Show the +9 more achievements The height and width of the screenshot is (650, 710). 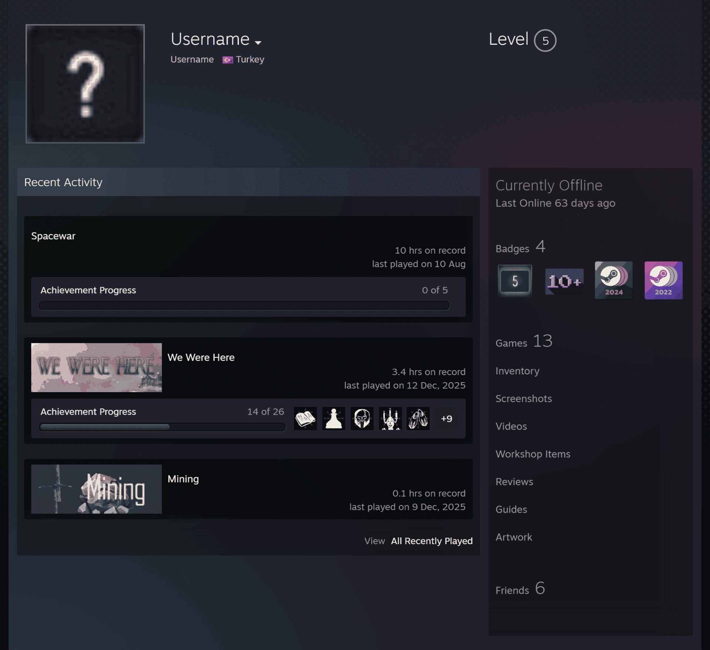pyautogui.click(x=446, y=418)
